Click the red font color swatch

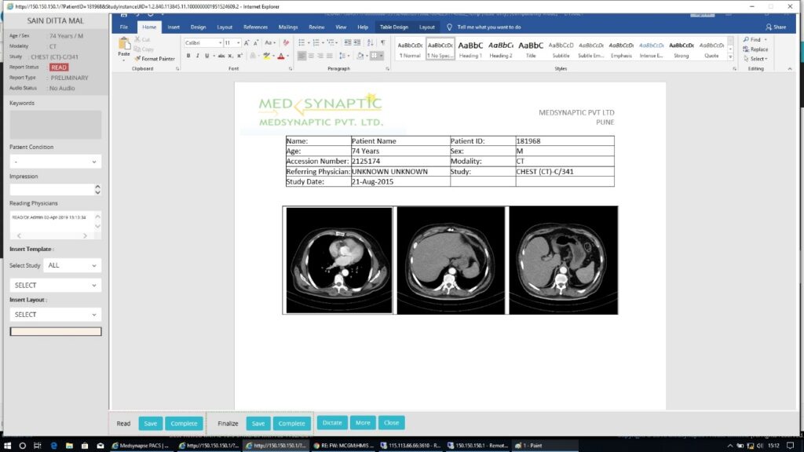(x=280, y=56)
